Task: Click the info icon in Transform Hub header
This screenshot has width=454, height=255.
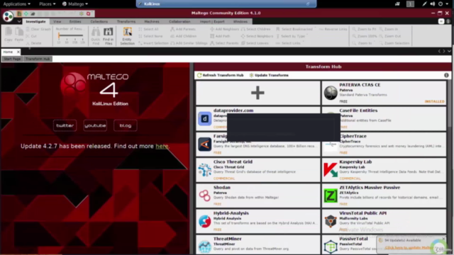Action: [x=446, y=75]
